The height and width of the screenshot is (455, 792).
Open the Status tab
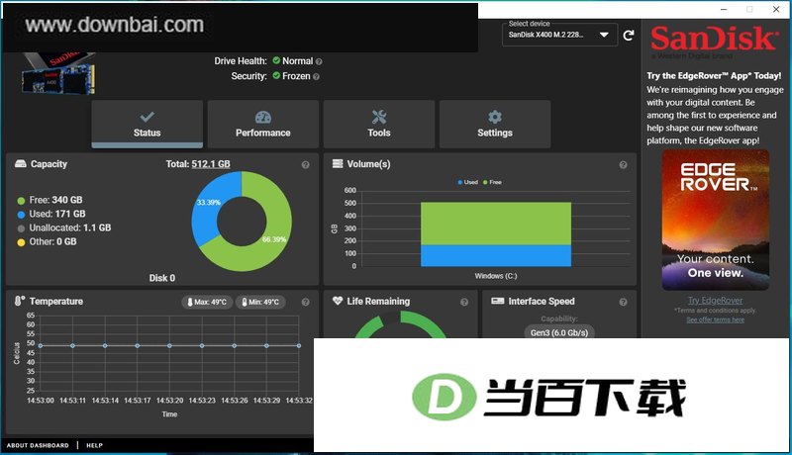tap(147, 124)
